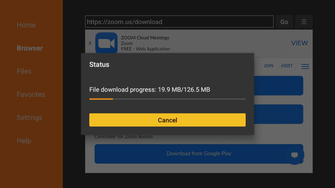The width and height of the screenshot is (335, 188).
Task: Click the Go button
Action: pyautogui.click(x=284, y=22)
